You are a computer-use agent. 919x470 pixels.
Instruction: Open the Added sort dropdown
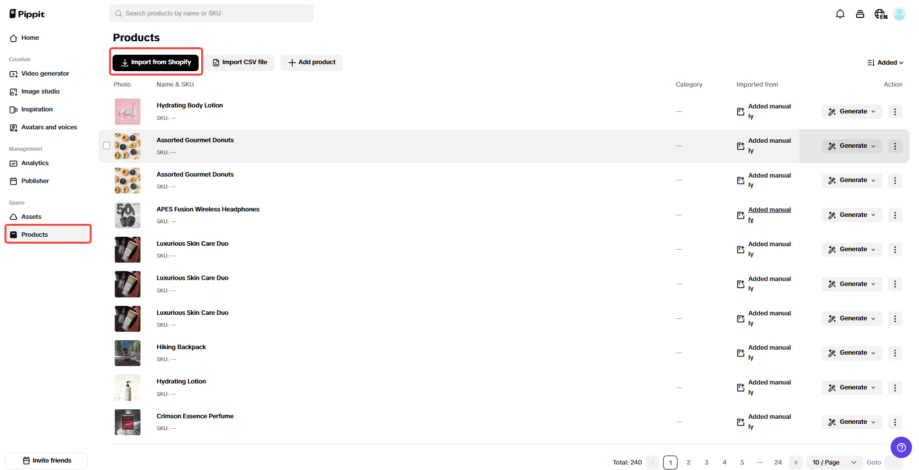tap(886, 62)
